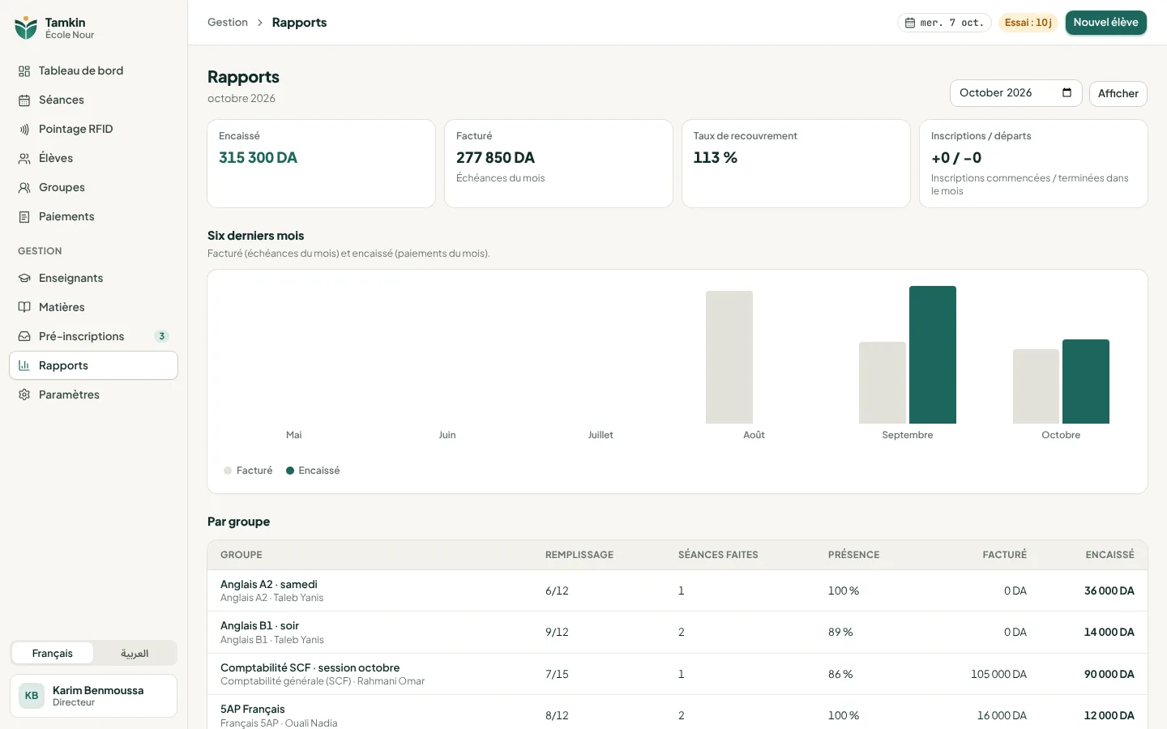This screenshot has height=729, width=1167.
Task: Click the Encaissé legend entry
Action: tap(313, 471)
